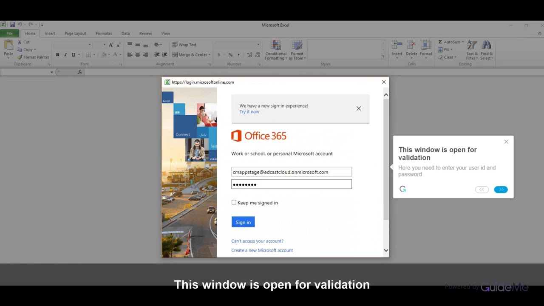Click Create a new Microsoft account link
The width and height of the screenshot is (544, 306).
click(x=262, y=250)
